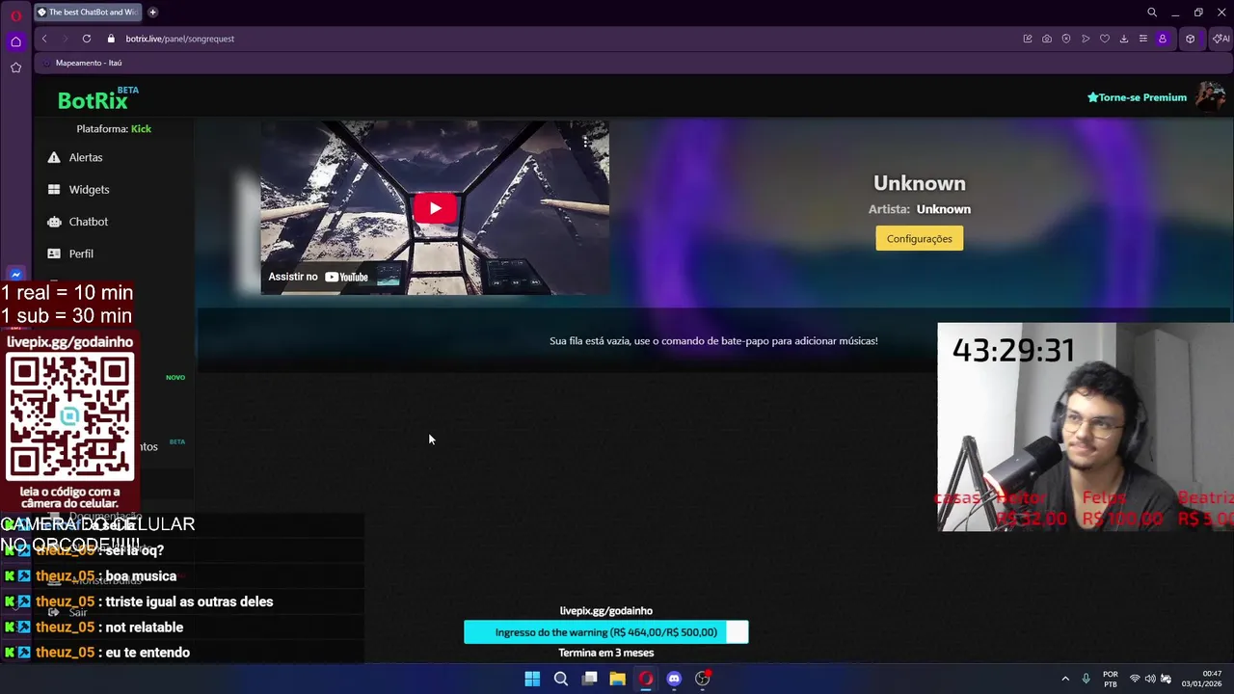Open a new browser tab
Viewport: 1234px width, 694px height.
(152, 13)
